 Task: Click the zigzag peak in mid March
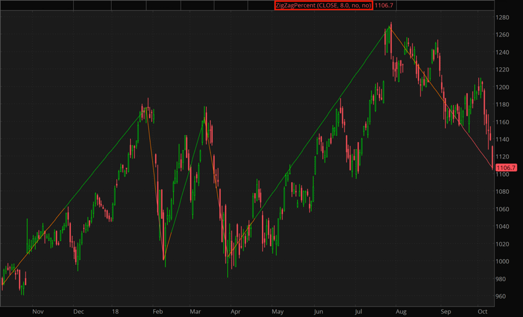(x=205, y=120)
